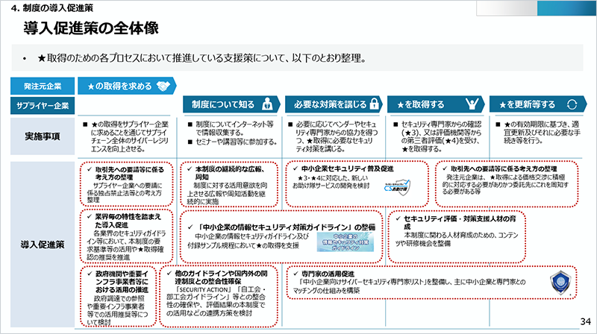Click the summary bullet beginning ★取得のための各プロセス
Screen dimensions: 597x334
201,58
